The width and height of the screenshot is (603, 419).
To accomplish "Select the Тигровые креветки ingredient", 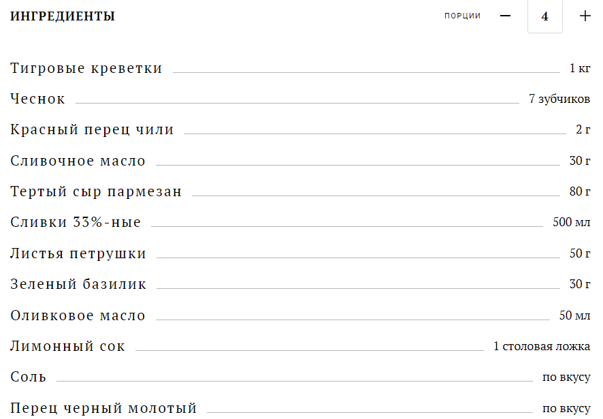I will coord(86,68).
